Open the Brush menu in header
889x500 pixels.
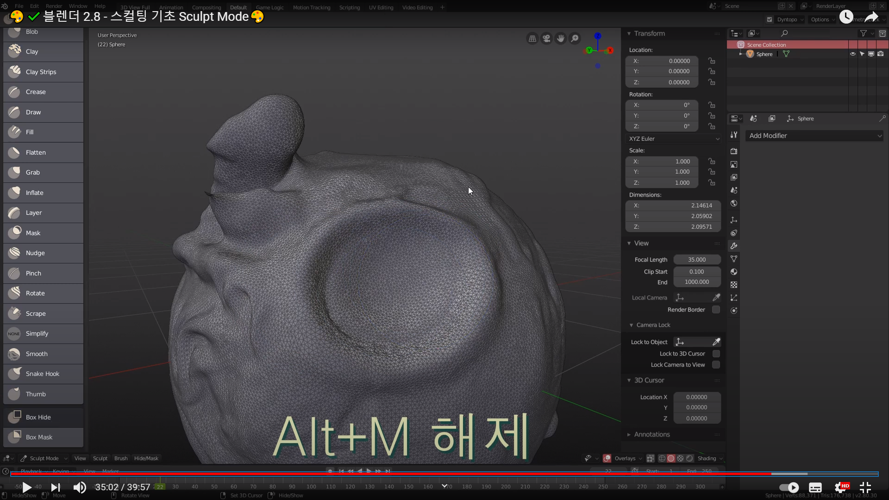(x=121, y=458)
